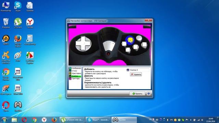The image size is (219, 123).
Task: Click the small icon beside Кнопка 5 field
Action: [128, 70]
